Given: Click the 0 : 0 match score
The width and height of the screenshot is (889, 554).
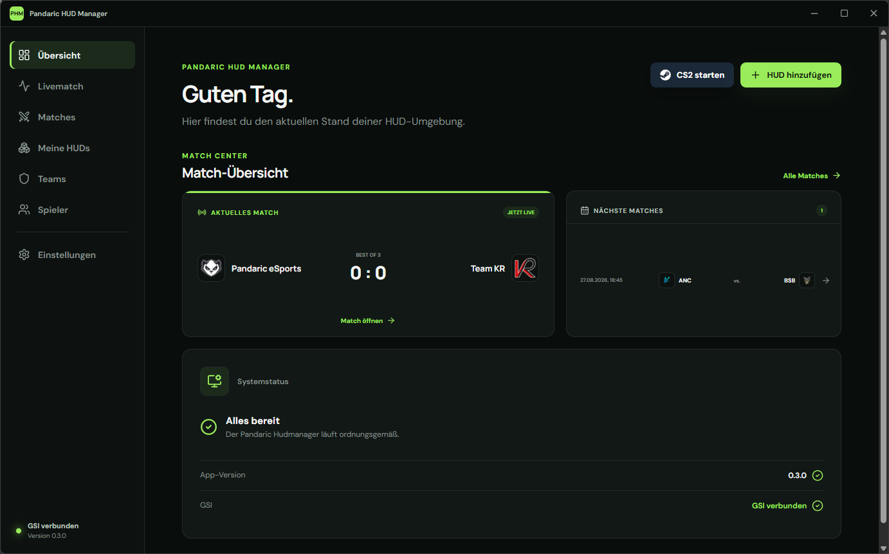Looking at the screenshot, I should [x=368, y=273].
